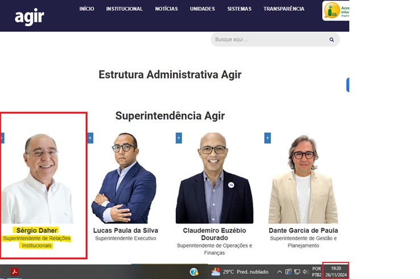Click the search magnifier icon

(331, 40)
